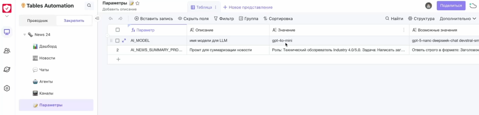Open the contacts people icon in left rail
The width and height of the screenshot is (479, 115).
[x=7, y=50]
